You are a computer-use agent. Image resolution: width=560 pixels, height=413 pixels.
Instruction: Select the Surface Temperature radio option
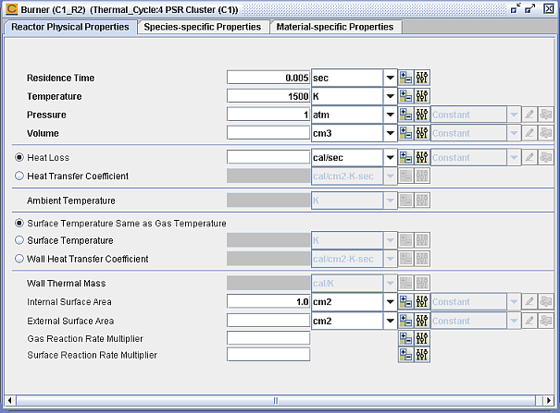(x=20, y=240)
